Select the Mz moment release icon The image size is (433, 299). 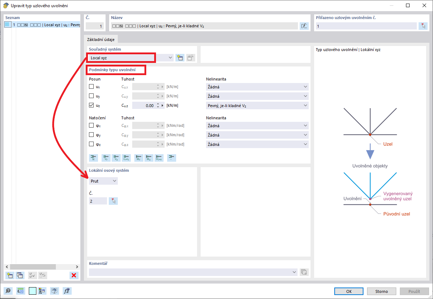[149, 157]
